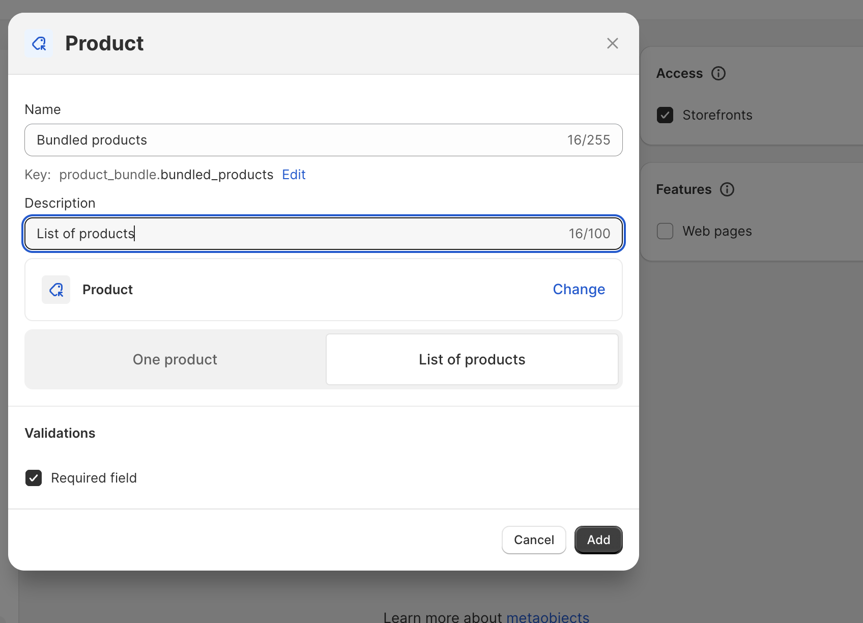Enable the Web pages feature checkbox
Screen dimensions: 863x623
[x=665, y=231]
